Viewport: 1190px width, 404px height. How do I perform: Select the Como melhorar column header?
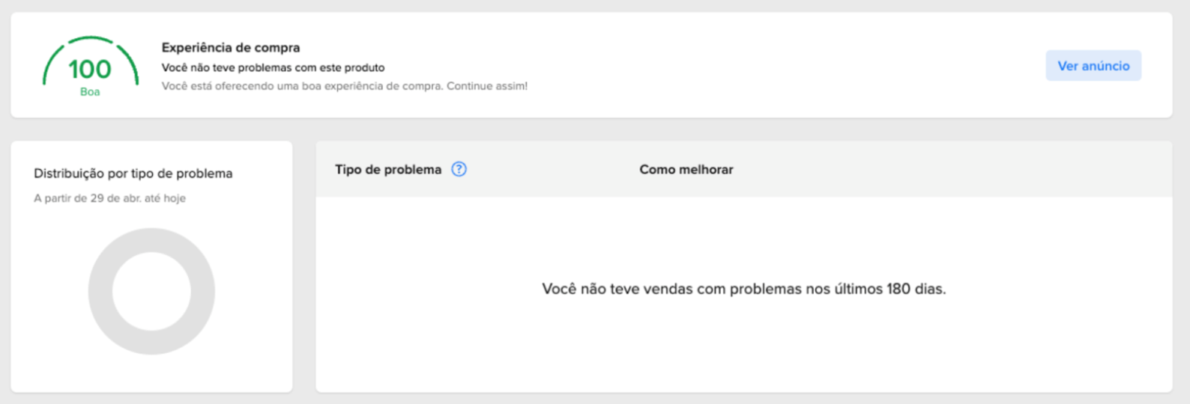pyautogui.click(x=686, y=170)
